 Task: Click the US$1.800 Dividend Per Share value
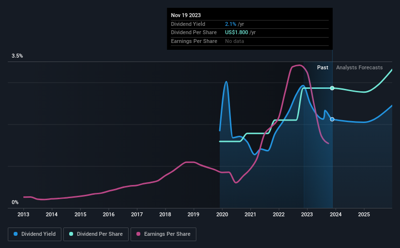(236, 33)
